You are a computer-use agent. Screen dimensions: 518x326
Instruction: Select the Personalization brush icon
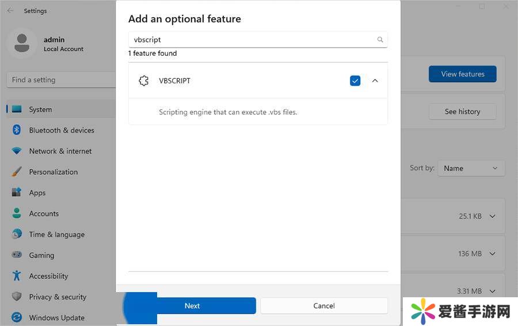tap(17, 172)
